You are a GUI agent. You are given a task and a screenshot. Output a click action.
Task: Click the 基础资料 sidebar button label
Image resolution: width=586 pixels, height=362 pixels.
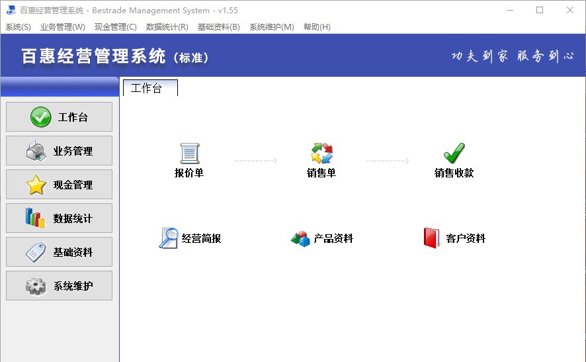pos(73,252)
